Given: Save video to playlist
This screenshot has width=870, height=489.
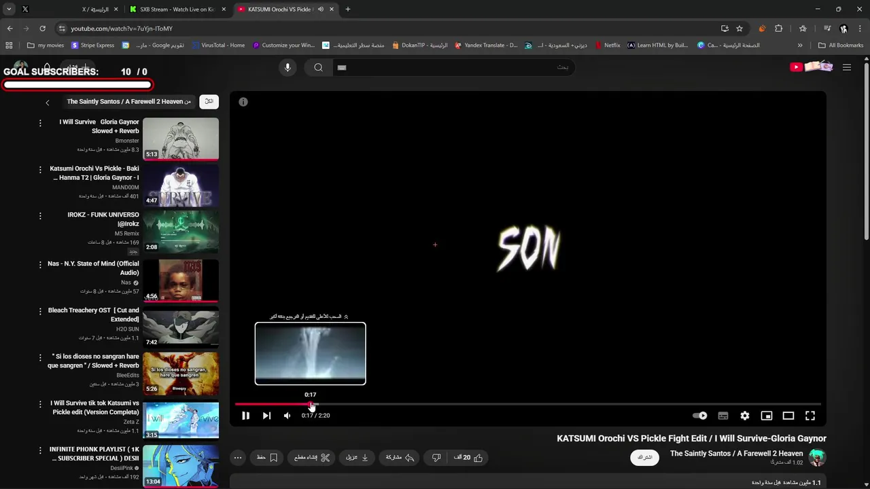Looking at the screenshot, I should [267, 458].
